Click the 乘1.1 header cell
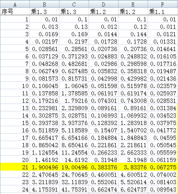Image resolution: width=178 pixels, height=194 pixels. (163, 12)
